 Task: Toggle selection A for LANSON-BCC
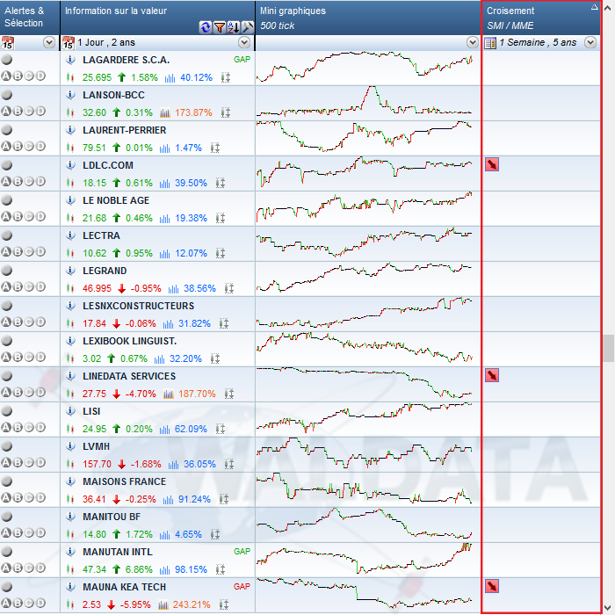tap(6, 112)
